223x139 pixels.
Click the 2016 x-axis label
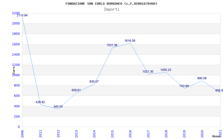click(130, 134)
